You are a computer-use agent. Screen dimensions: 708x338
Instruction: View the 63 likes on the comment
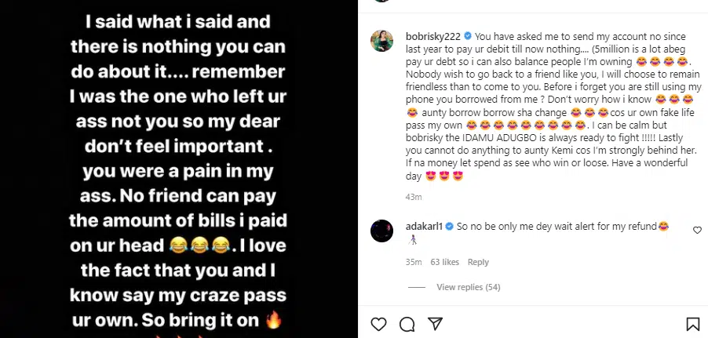[x=444, y=262]
